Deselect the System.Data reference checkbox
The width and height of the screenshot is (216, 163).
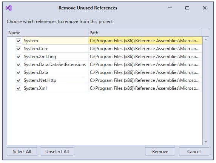tap(19, 72)
